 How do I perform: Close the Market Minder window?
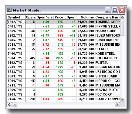coord(122,10)
